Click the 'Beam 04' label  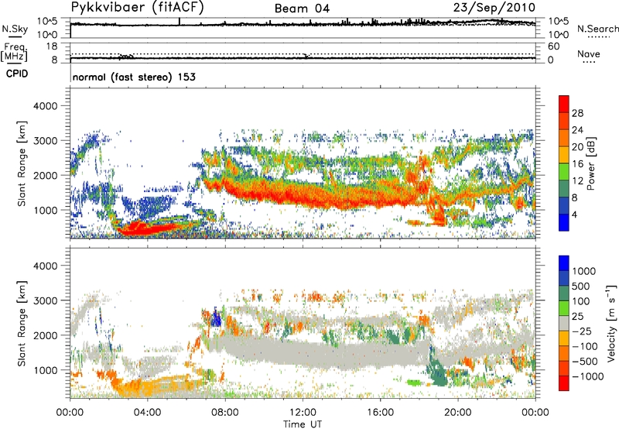tap(302, 9)
